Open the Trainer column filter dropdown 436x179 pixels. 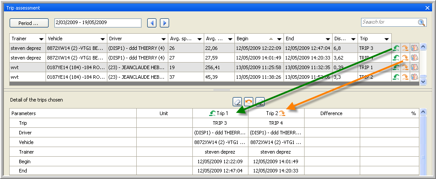click(x=41, y=39)
